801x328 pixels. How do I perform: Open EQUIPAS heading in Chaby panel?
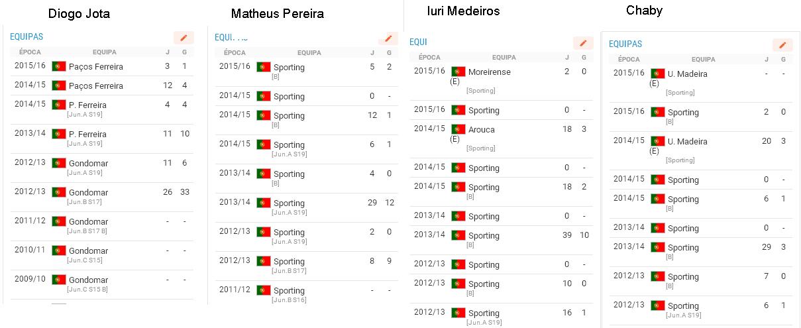(625, 44)
